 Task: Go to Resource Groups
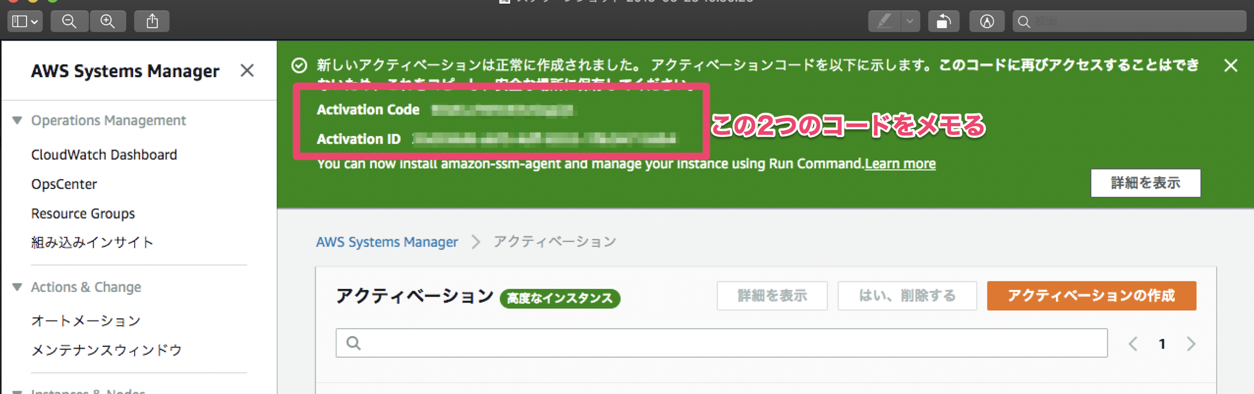[x=83, y=214]
